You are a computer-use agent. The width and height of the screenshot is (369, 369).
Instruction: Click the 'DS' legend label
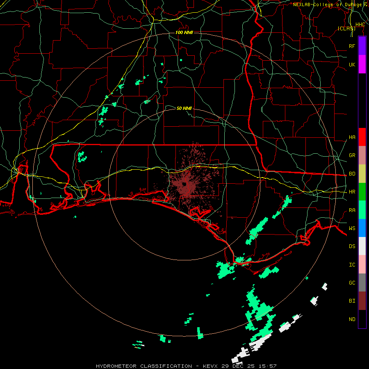pos(352,246)
